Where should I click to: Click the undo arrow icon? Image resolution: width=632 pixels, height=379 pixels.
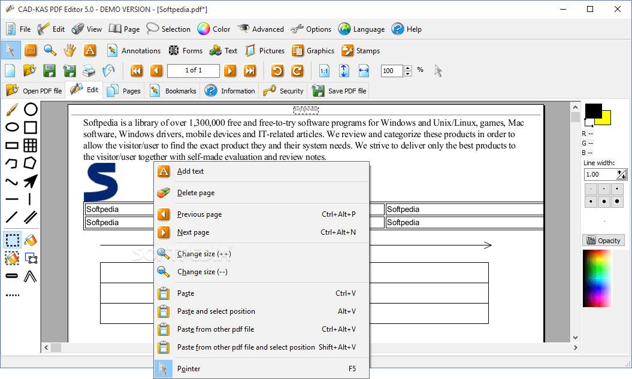[108, 71]
